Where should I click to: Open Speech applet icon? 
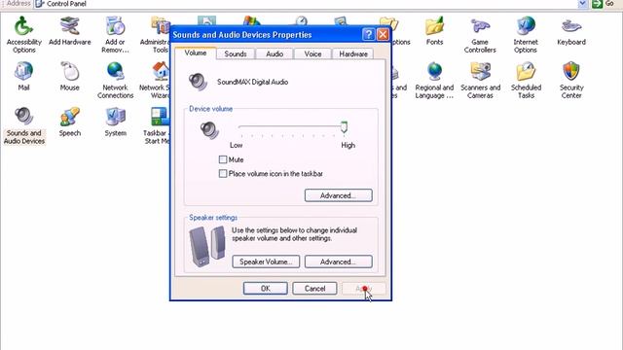point(69,122)
